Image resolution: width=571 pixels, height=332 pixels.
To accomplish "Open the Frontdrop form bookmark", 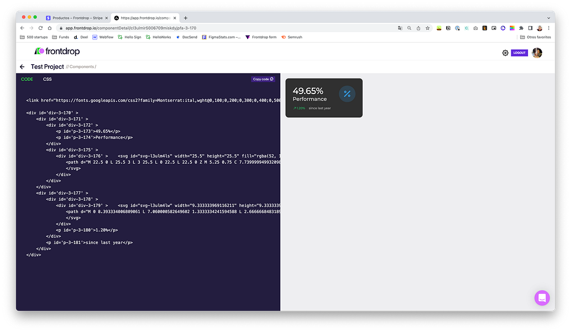I will (261, 37).
